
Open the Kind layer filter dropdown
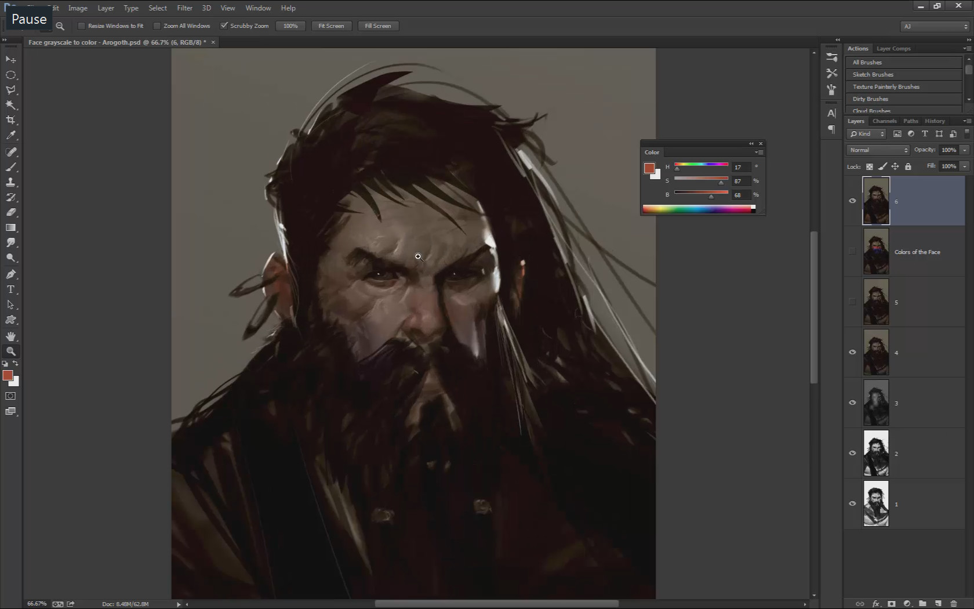pyautogui.click(x=867, y=134)
